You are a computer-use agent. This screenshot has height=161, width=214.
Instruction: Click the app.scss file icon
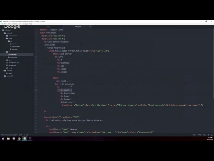(11, 49)
